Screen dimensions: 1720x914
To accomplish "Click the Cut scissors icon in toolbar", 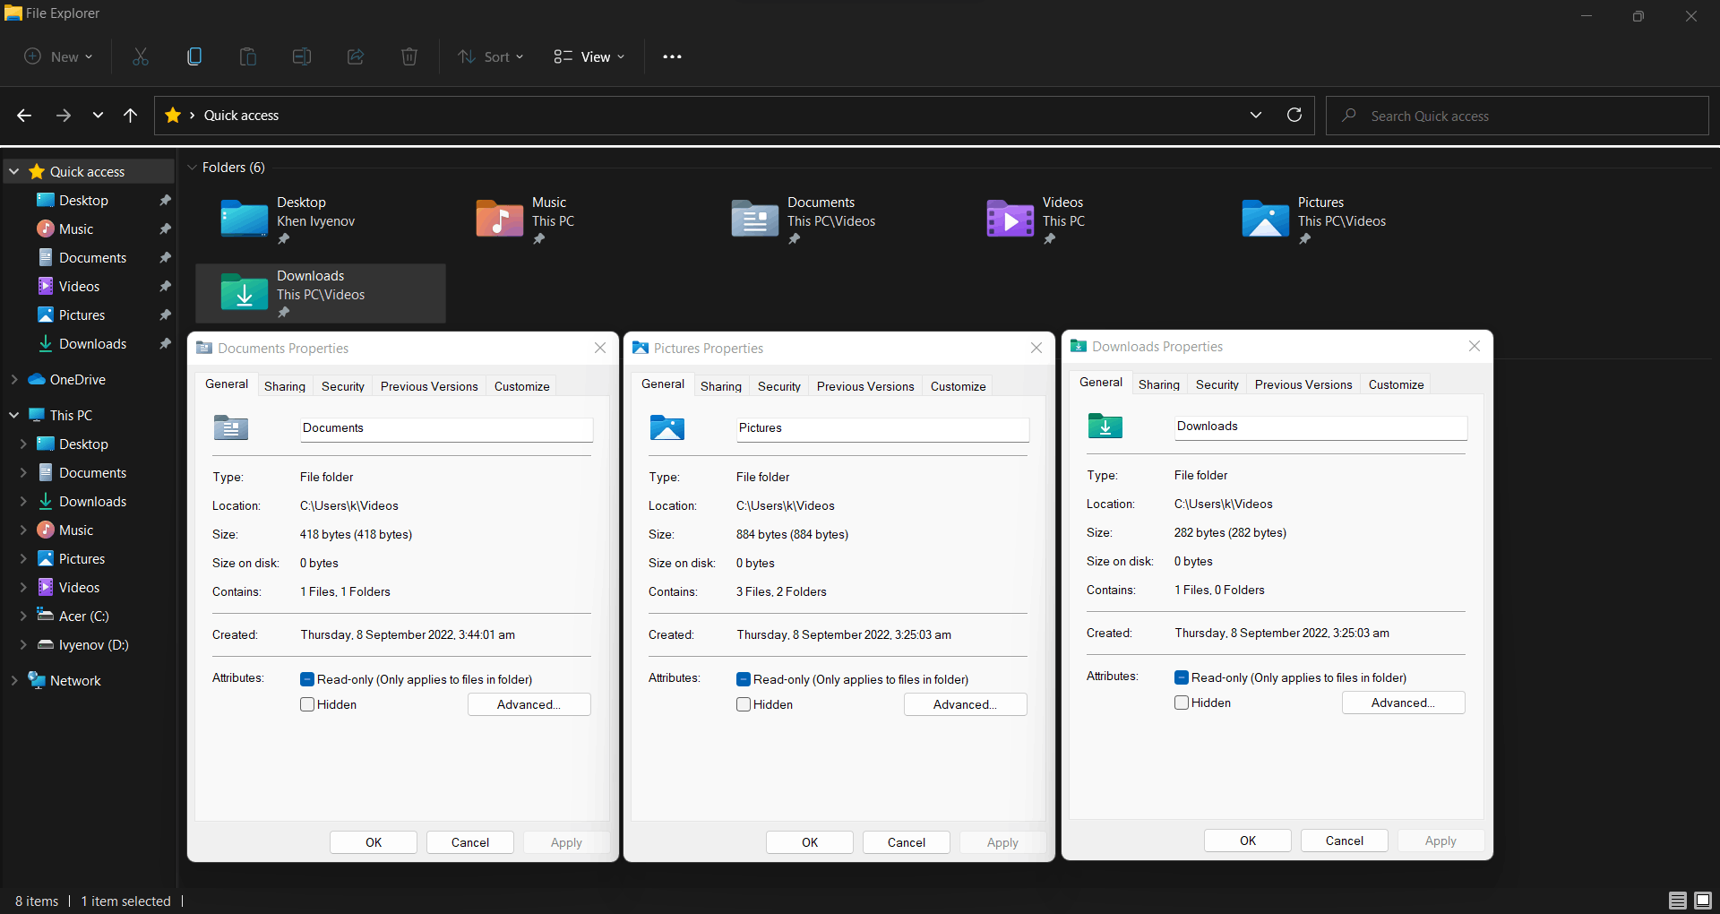I will pos(141,56).
